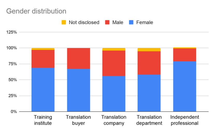Select the "Translation department" axis label
Viewport: 215px width, 132px height.
[149, 120]
